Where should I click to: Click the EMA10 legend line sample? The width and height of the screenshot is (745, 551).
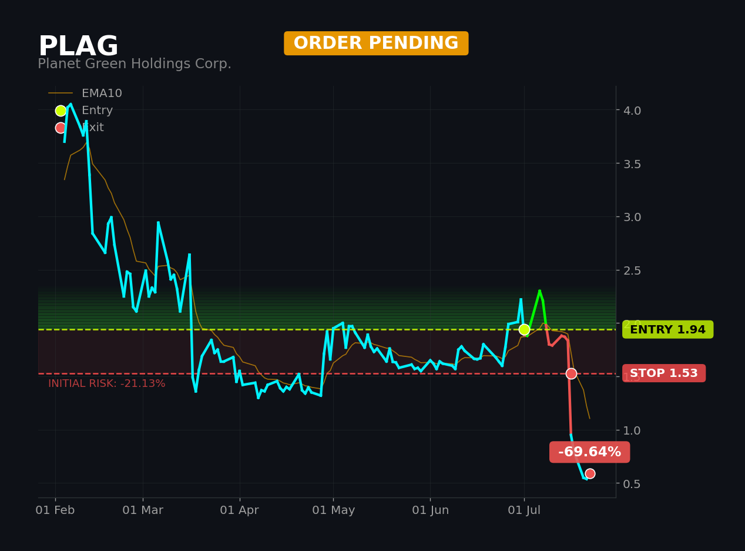tap(61, 93)
